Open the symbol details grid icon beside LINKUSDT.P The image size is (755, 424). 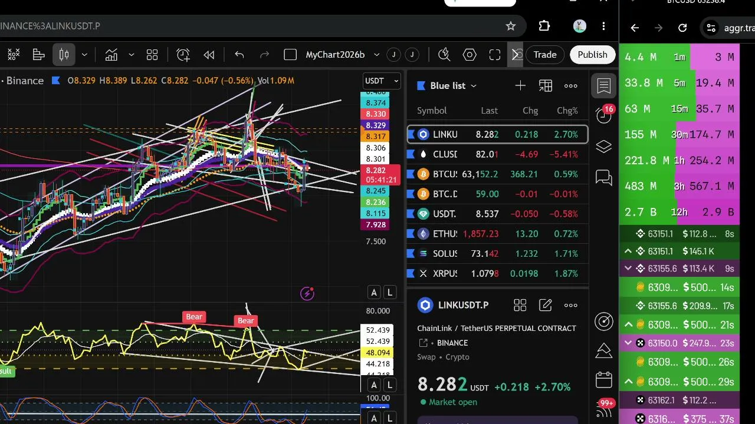click(x=520, y=305)
